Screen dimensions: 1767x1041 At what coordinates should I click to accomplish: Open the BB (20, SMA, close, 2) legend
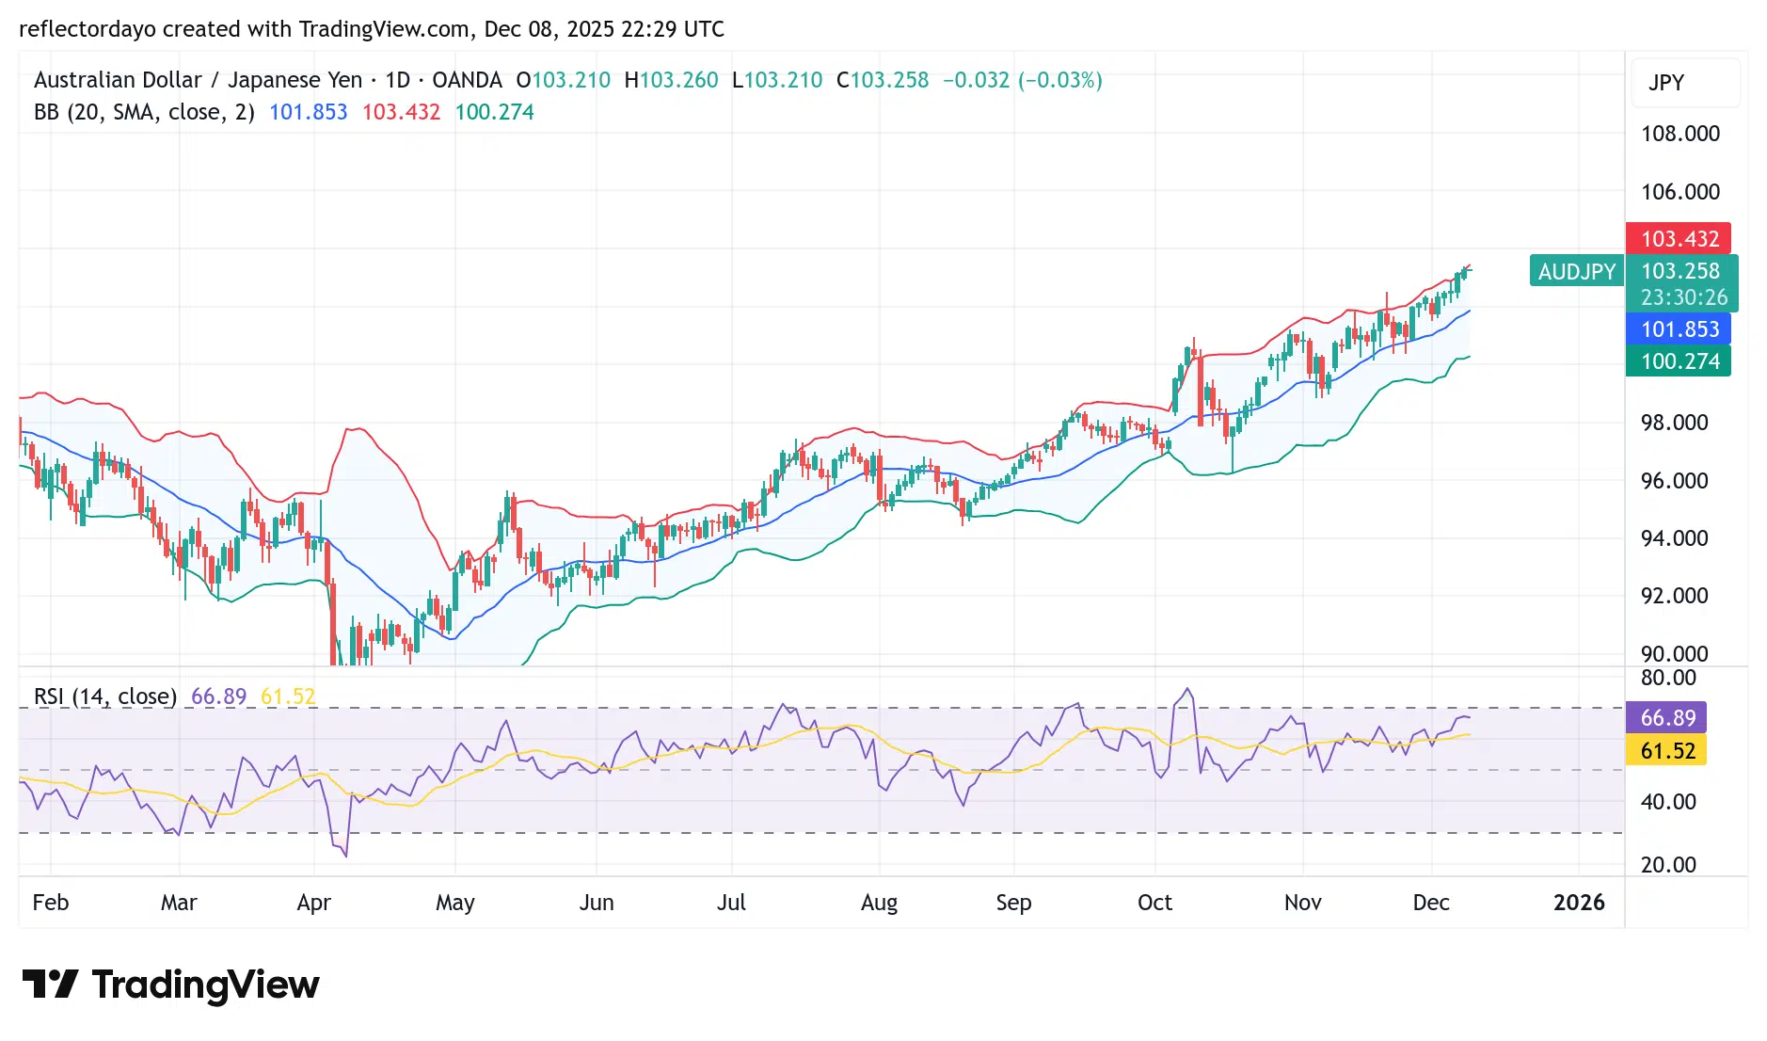pos(144,113)
